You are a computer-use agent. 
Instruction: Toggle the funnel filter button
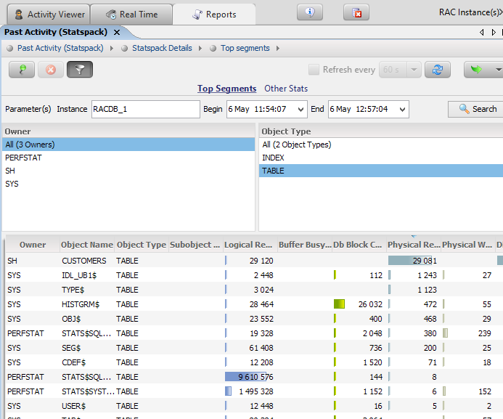(x=79, y=70)
